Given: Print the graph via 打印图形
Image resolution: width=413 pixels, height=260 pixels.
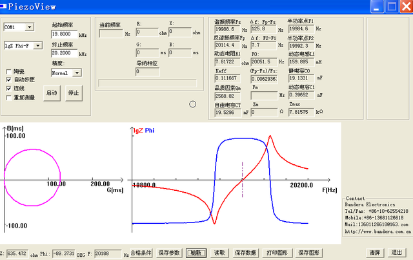Looking at the screenshot, I should coord(276,252).
